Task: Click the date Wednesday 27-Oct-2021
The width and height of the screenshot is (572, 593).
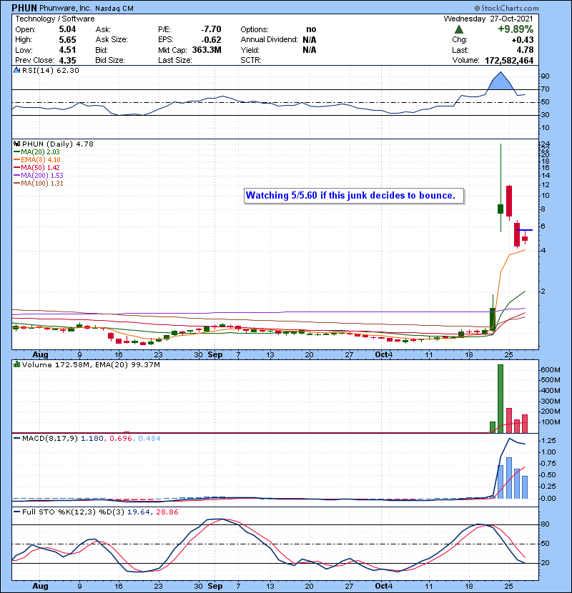Action: (488, 19)
